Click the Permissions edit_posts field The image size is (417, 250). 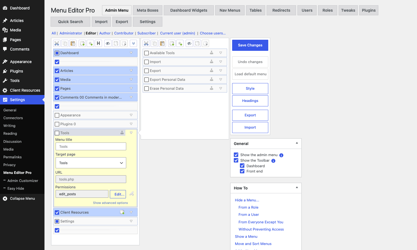point(82,194)
